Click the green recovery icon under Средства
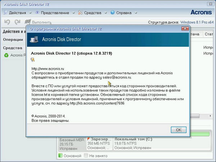Image resolution: width=216 pixels, height=162 pixels. pos(6,55)
